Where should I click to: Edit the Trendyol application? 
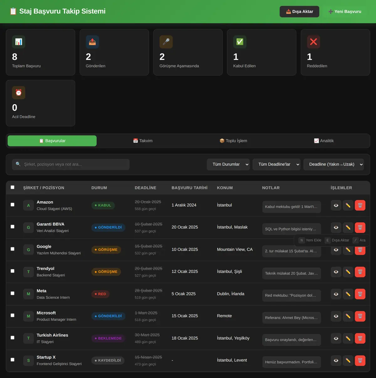348,272
